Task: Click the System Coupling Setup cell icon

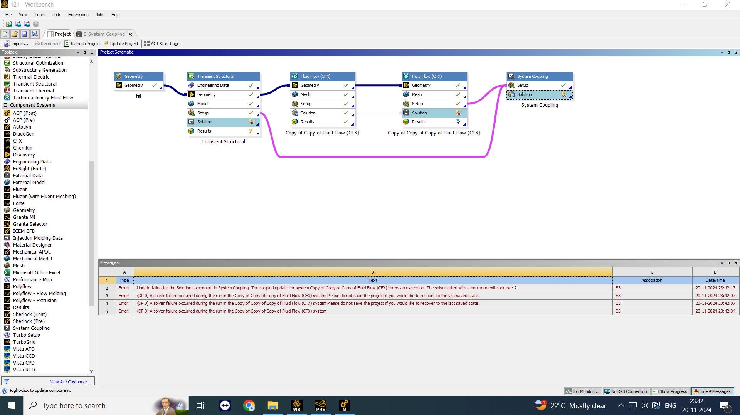Action: point(511,85)
